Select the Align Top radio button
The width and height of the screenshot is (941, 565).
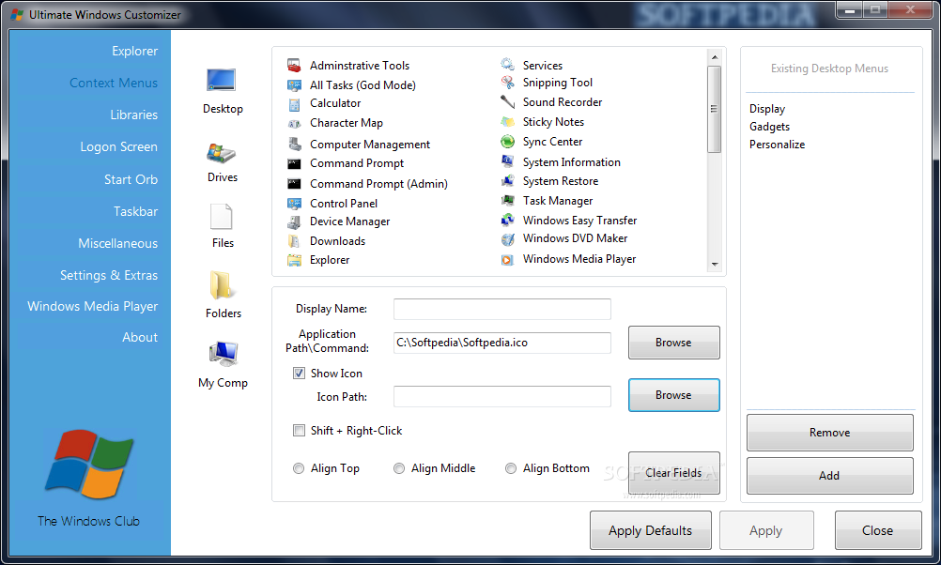(299, 468)
